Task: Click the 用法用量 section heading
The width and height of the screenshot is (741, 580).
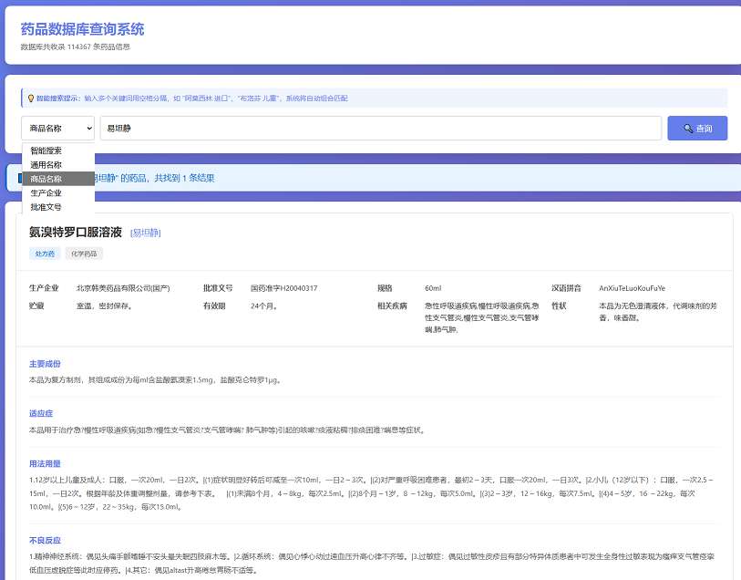Action: (45, 462)
